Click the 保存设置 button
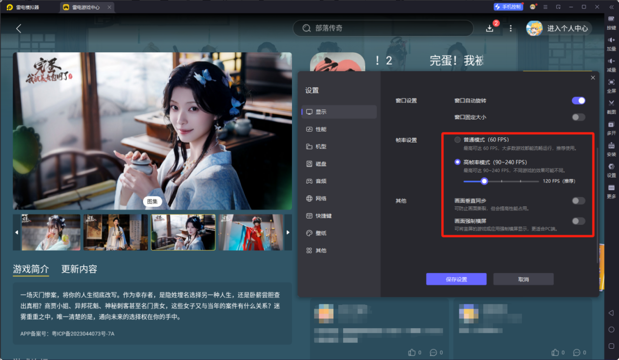The width and height of the screenshot is (619, 360). coord(456,279)
